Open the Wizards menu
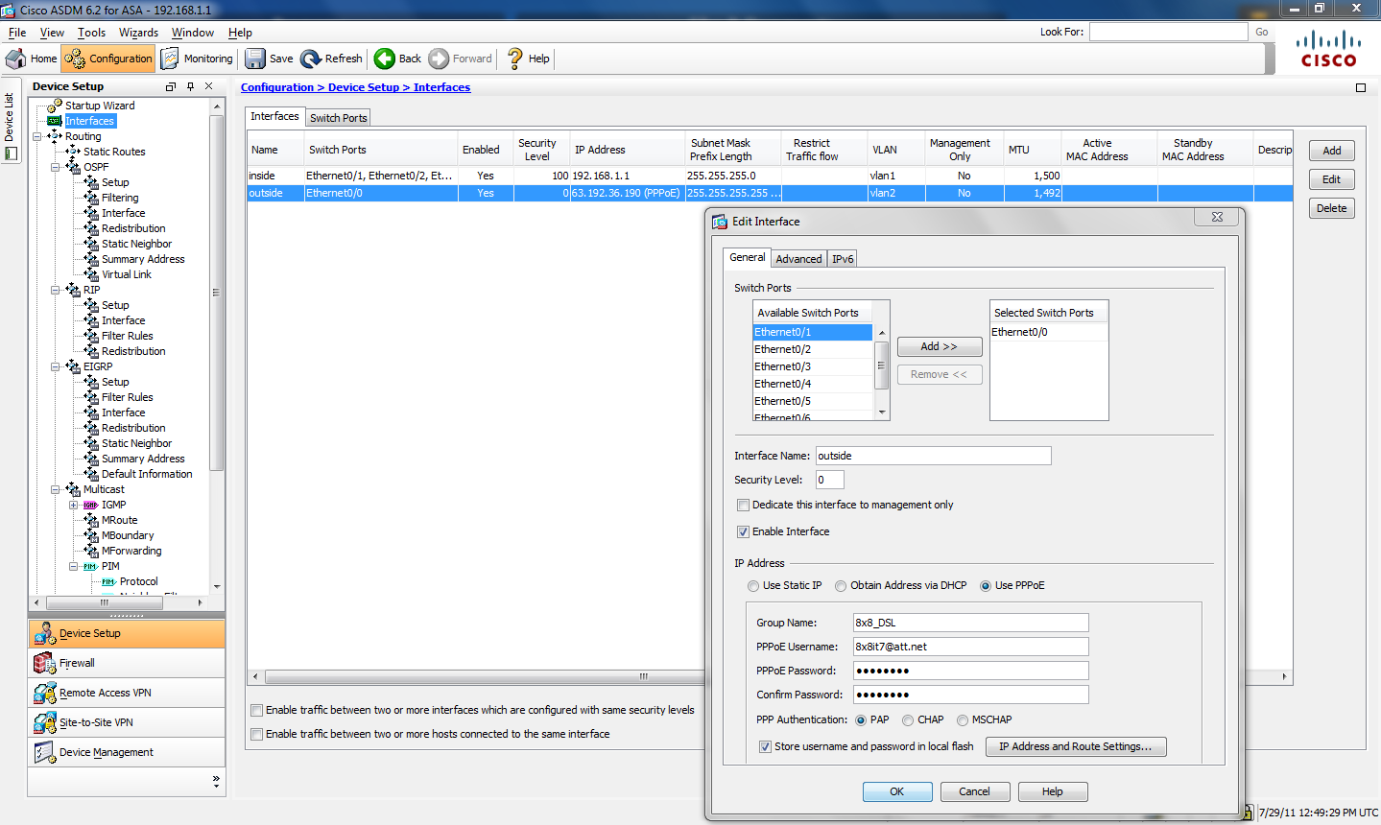Screen dimensions: 1381x825 (139, 33)
